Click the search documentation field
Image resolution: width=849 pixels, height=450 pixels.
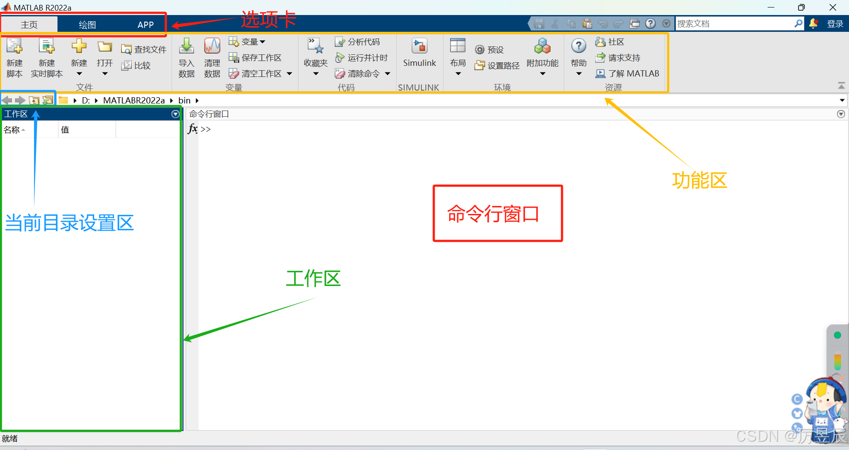tap(734, 23)
